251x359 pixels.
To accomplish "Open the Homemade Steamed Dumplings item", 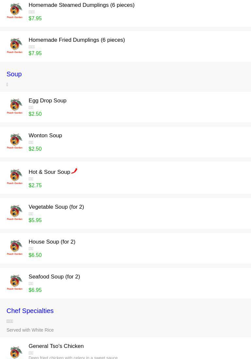I will pos(81,5).
